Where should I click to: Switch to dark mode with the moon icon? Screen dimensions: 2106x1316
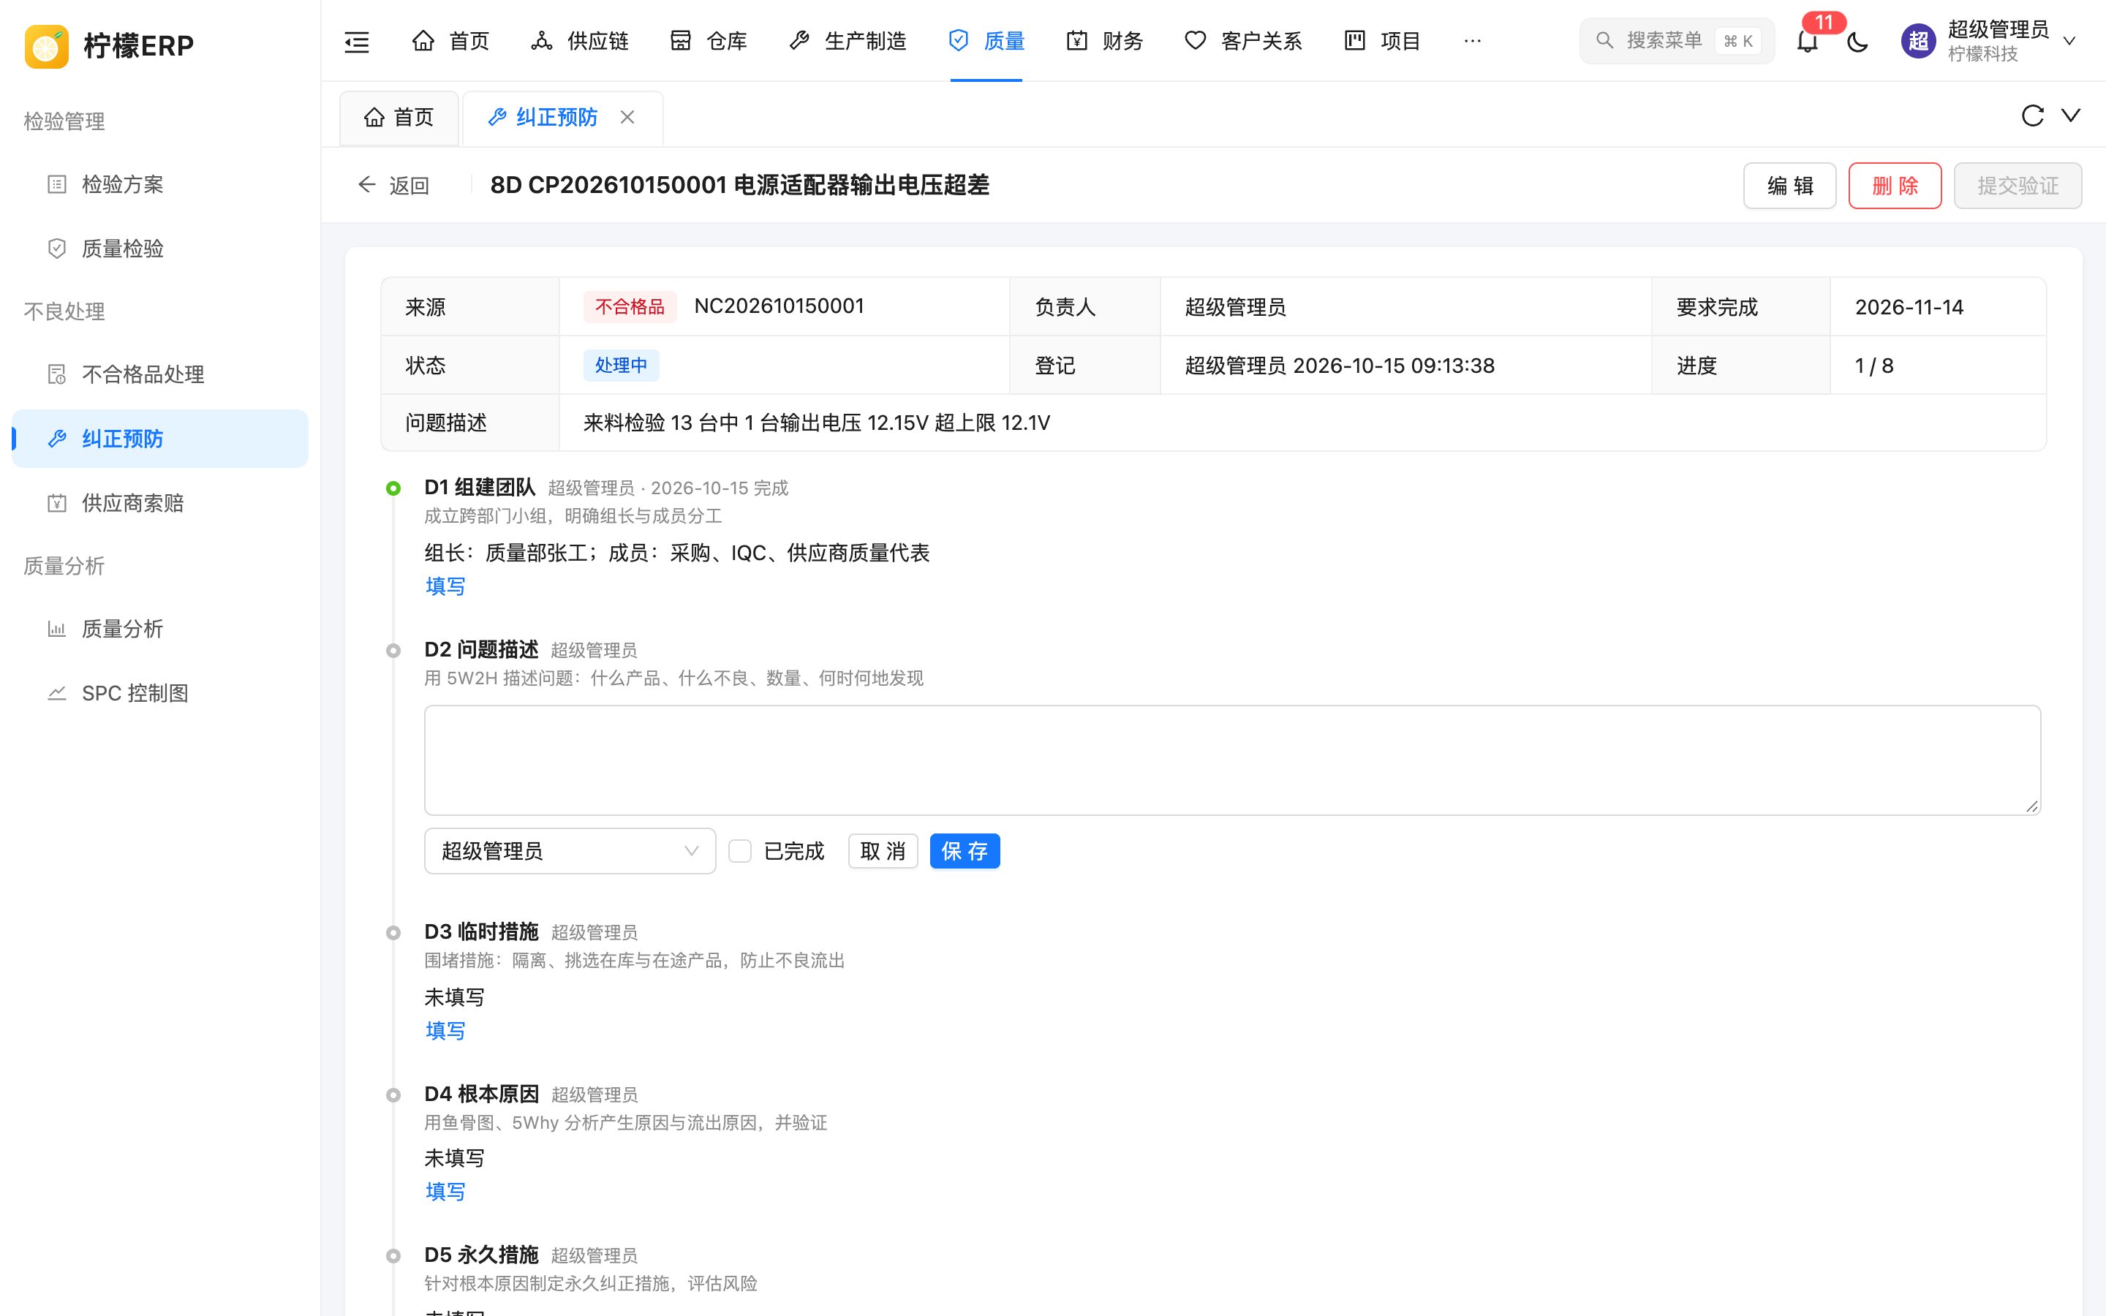coord(1857,41)
